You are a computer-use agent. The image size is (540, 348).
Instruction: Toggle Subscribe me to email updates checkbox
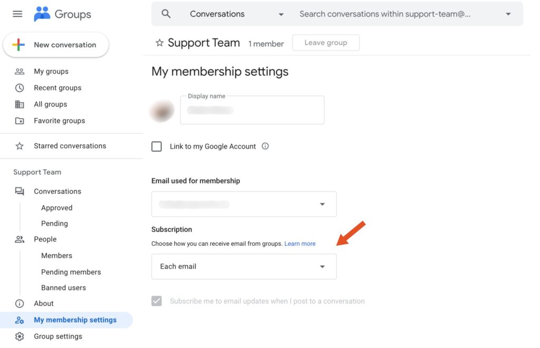tap(157, 301)
